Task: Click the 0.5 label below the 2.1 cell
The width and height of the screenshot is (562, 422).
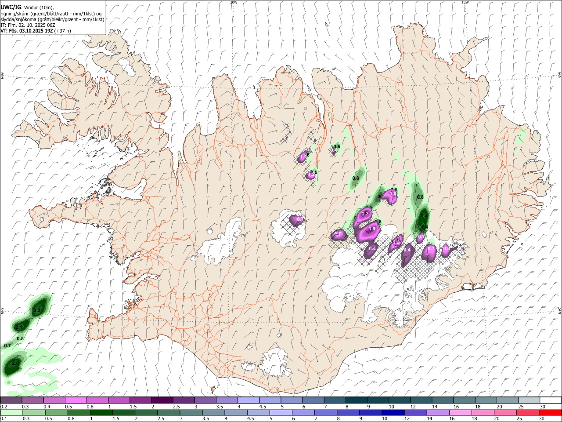Action: pos(20,338)
